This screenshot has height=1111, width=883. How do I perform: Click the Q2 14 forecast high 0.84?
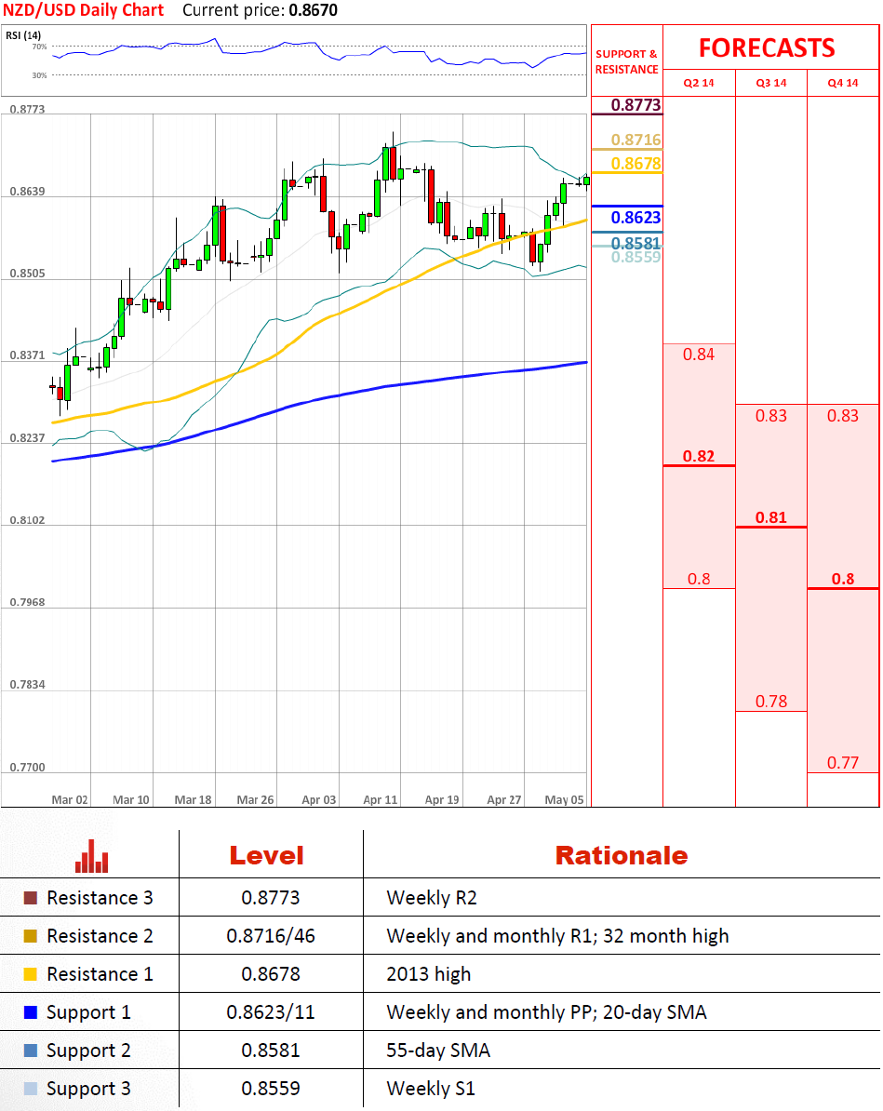[x=699, y=355]
